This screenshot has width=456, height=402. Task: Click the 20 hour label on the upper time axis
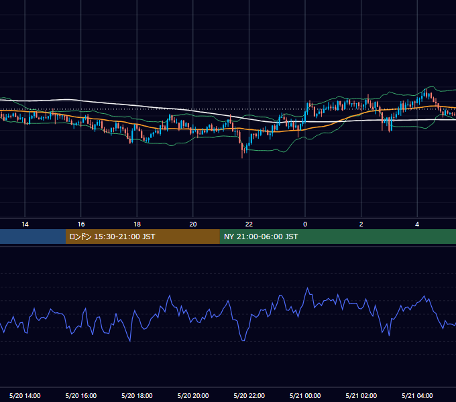(193, 224)
